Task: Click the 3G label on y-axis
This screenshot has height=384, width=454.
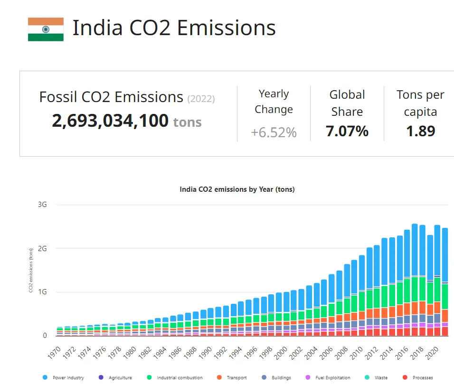Action: (42, 205)
